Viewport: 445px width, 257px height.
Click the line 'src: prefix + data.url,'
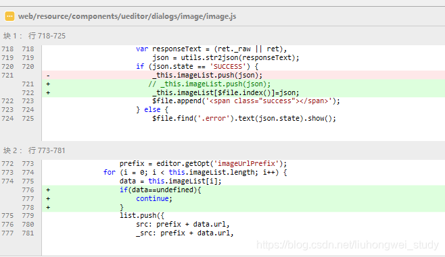click(183, 225)
